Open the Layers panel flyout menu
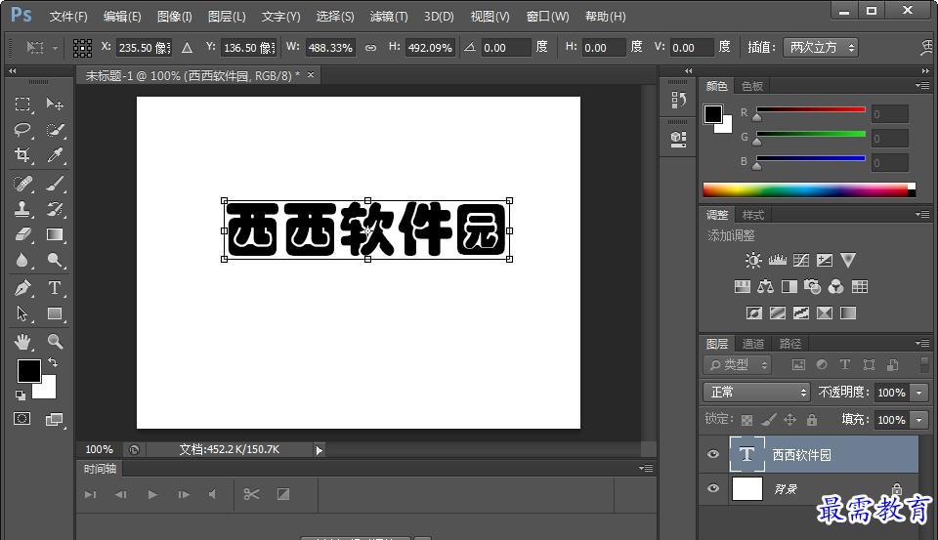Screen dimensions: 938x540 pos(921,344)
